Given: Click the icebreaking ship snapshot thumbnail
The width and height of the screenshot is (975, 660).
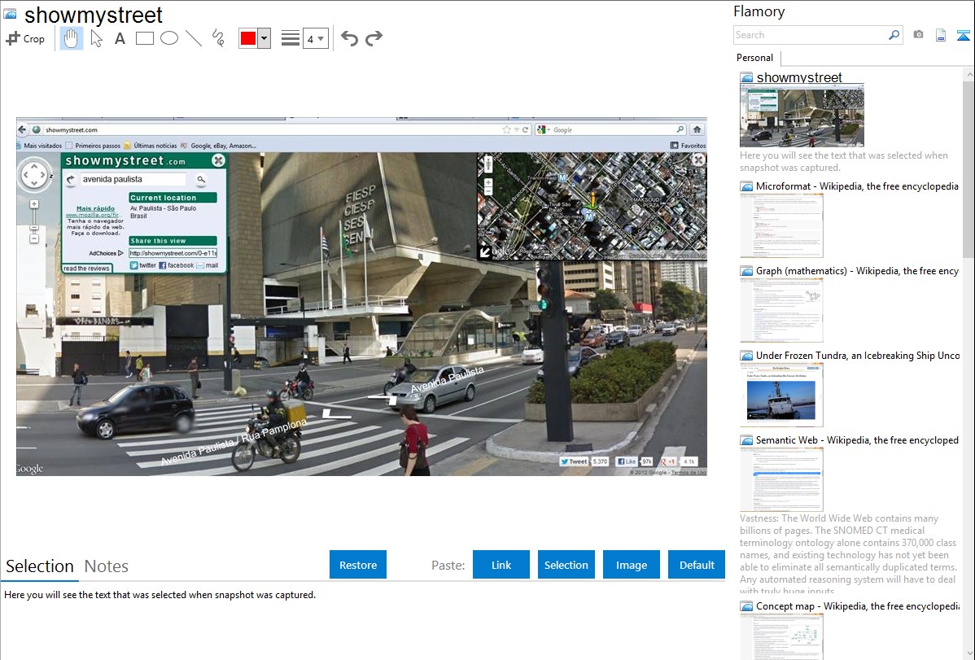Looking at the screenshot, I should coord(781,395).
